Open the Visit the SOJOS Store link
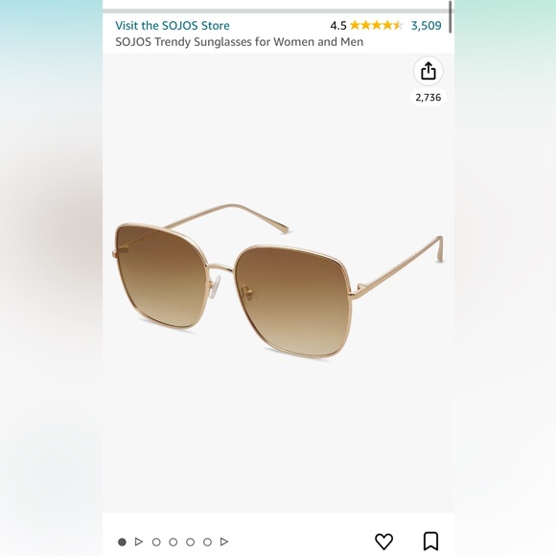 173,26
